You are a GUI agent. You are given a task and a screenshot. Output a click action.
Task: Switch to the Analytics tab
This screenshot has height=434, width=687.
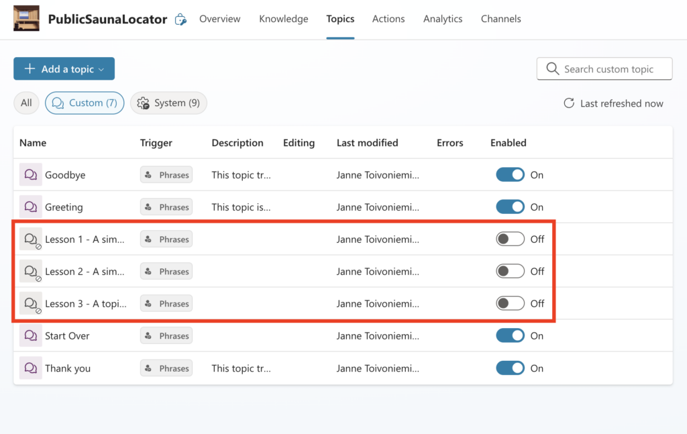click(x=443, y=19)
